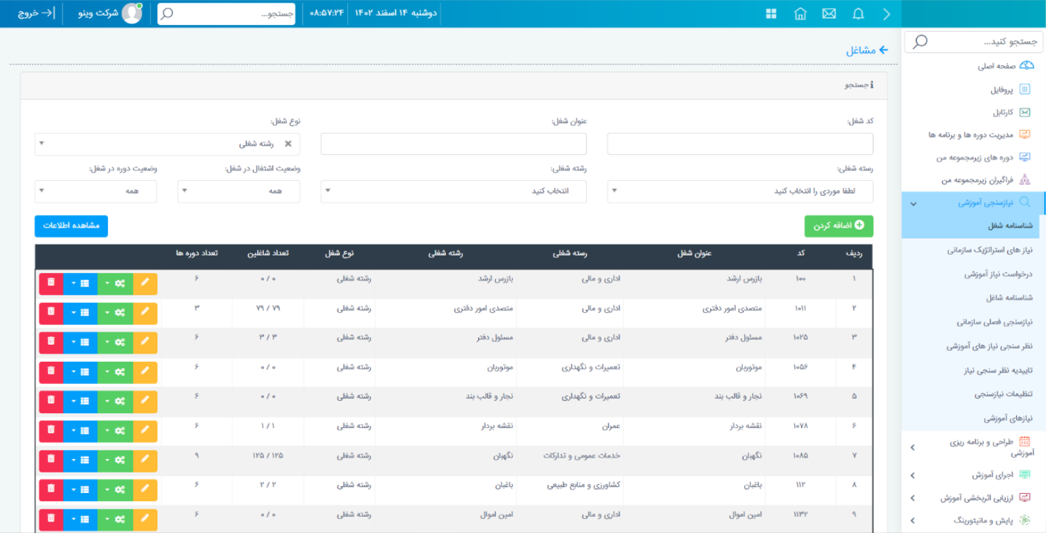Open green settings menu for نگهبان row
Image resolution: width=1046 pixels, height=533 pixels.
point(115,461)
